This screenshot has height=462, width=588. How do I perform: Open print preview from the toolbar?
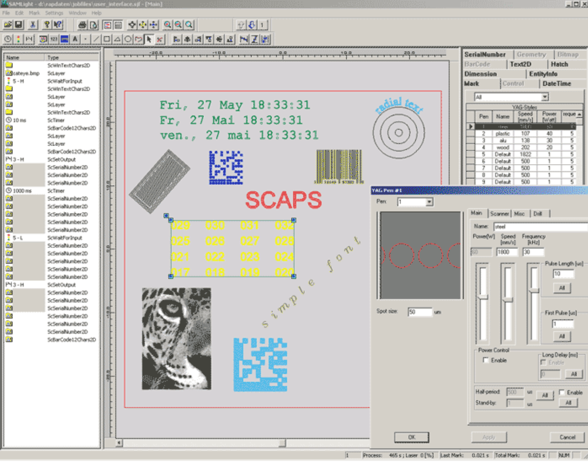[x=93, y=25]
